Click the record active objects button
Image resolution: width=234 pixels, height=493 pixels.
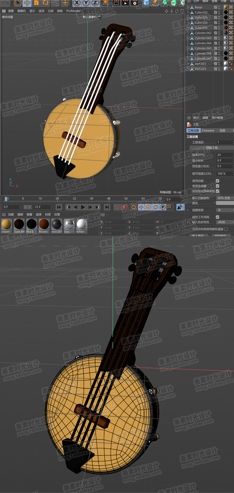point(116,207)
